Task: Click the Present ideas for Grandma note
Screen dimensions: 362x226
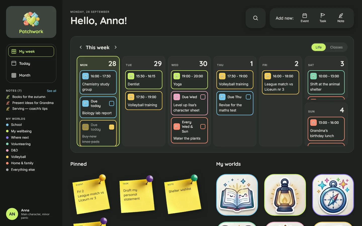Action: [30, 103]
